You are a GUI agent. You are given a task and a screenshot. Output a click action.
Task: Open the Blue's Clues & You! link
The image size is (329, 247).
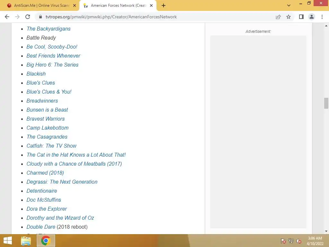pyautogui.click(x=49, y=92)
